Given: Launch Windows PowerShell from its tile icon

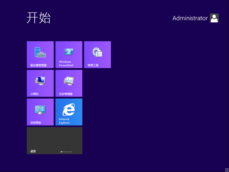Looking at the screenshot, I should click(69, 52).
